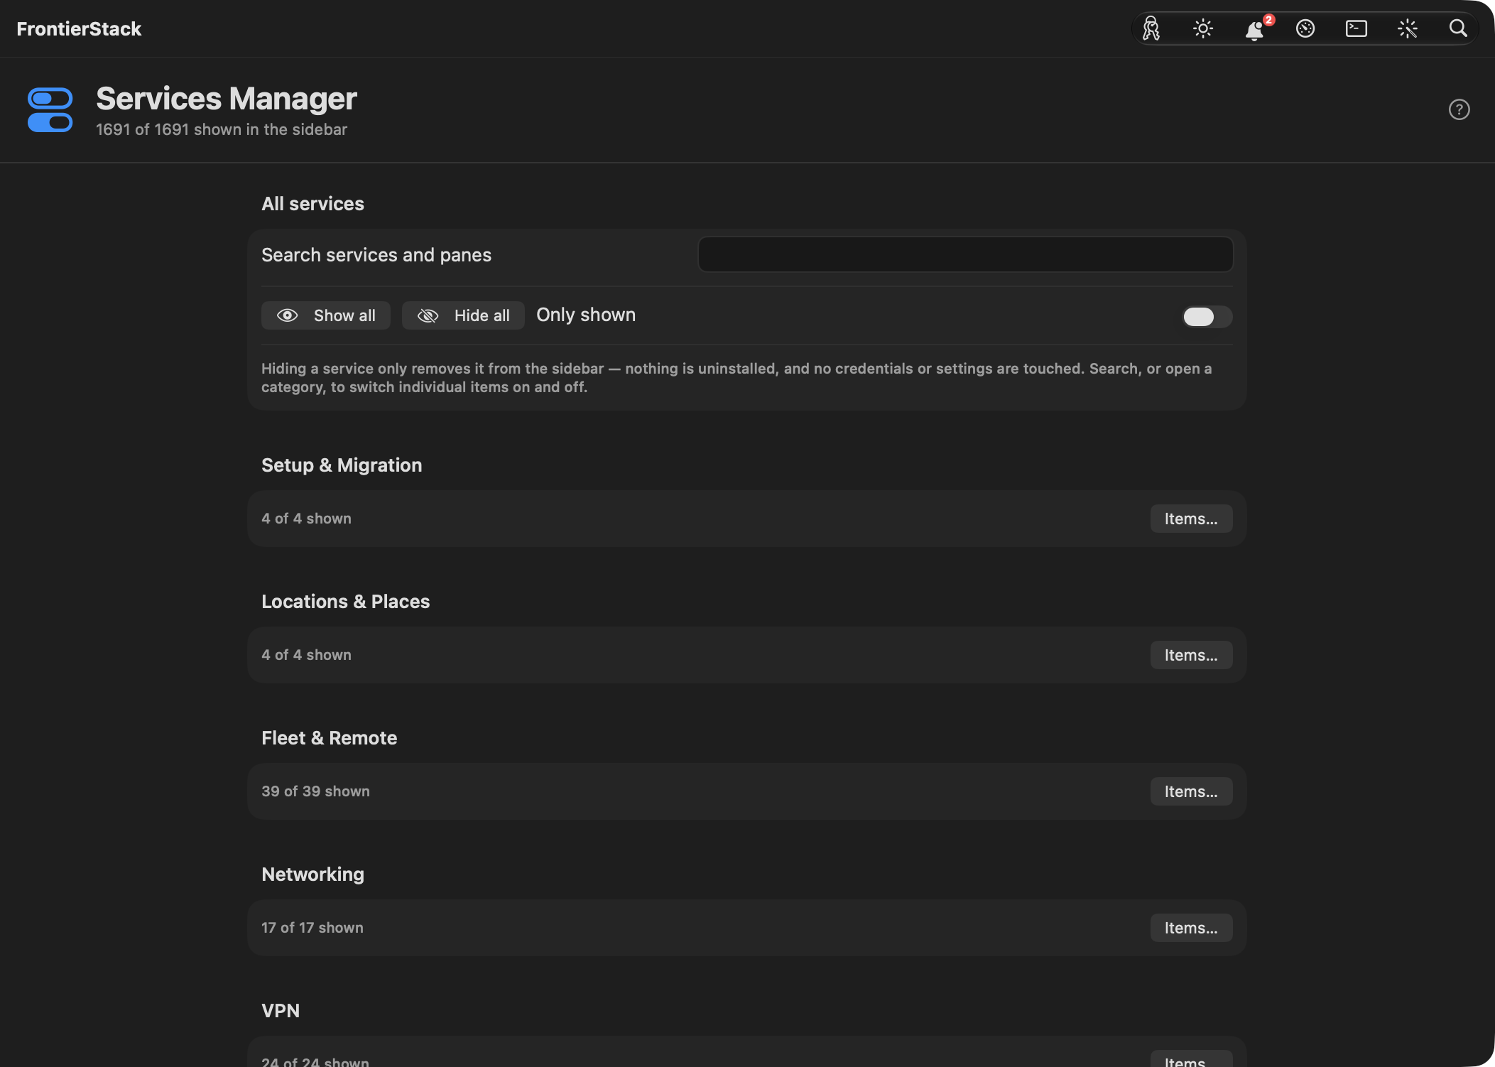Click the "Fleet & Remote" heading
This screenshot has height=1067, width=1495.
330,738
